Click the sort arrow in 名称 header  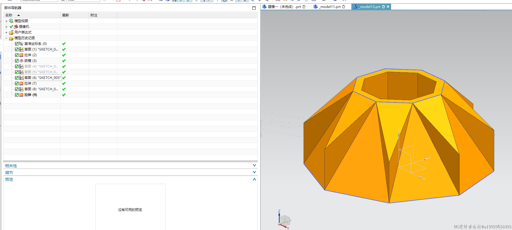19,15
